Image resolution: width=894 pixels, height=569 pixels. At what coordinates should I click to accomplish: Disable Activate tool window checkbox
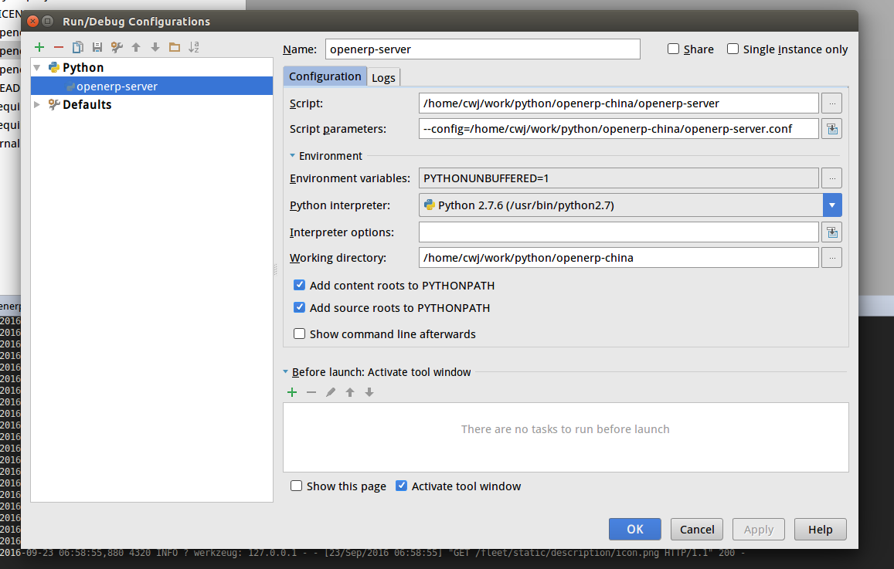pos(401,486)
